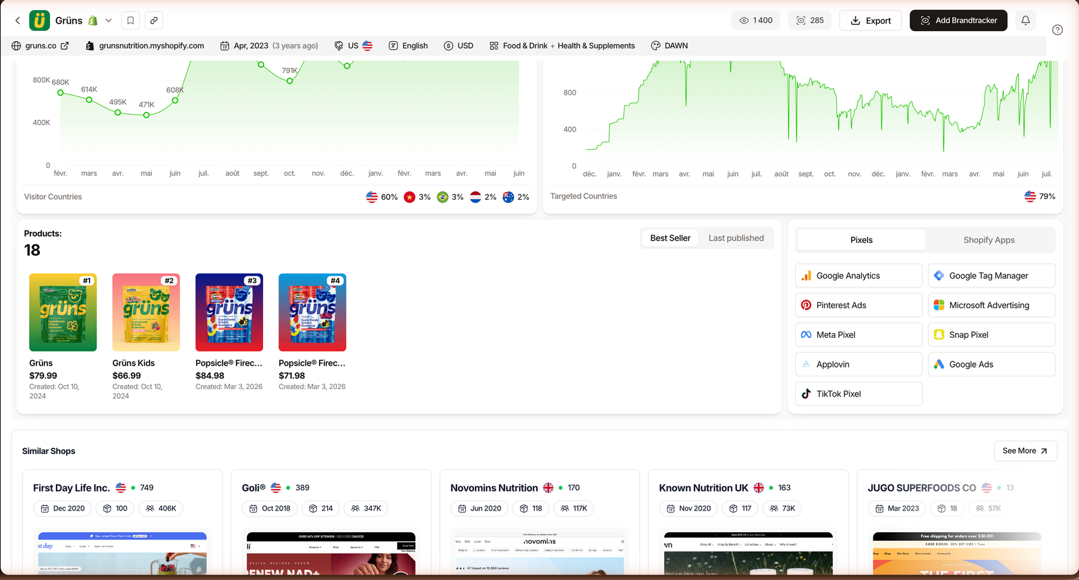Screen dimensions: 1079x580
Task: Open the notifications bell
Action: [1026, 20]
